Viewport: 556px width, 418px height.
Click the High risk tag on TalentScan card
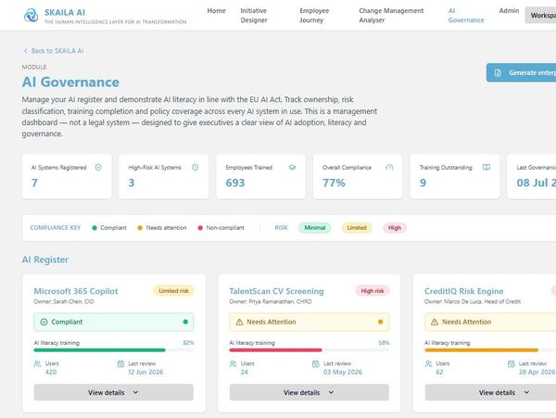[x=373, y=291]
